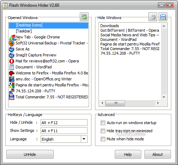Image resolution: width=178 pixels, height=165 pixels.
Task: Click the About button
Action: 158,154
